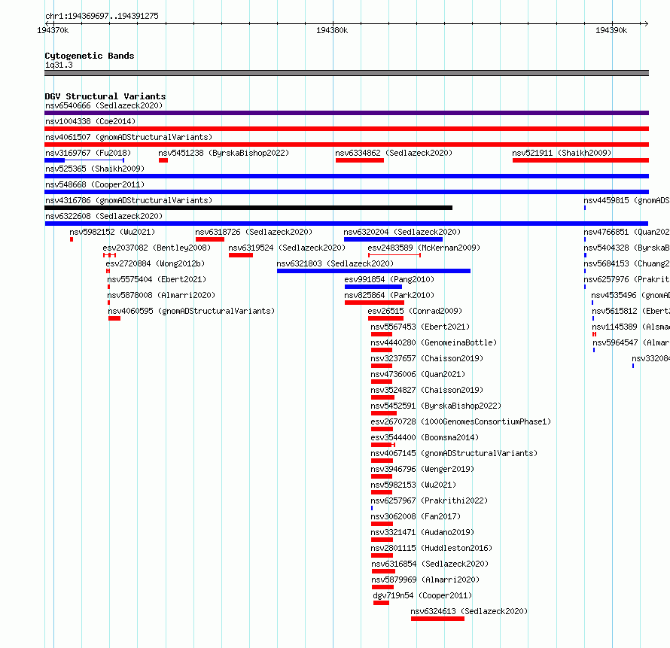Click nsv1145389 variant label
Image resolution: width=670 pixels, height=648 pixels.
631,327
